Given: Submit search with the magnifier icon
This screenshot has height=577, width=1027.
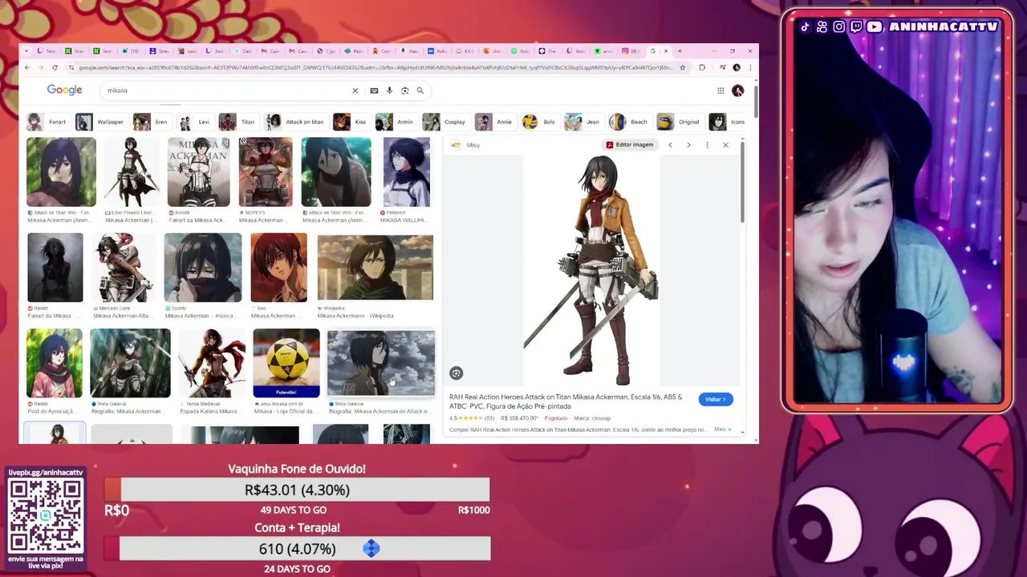Looking at the screenshot, I should (x=420, y=91).
